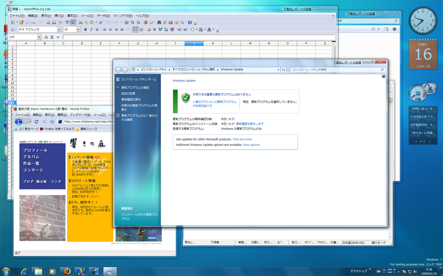Viewport: 443px width, 276px height.
Task: Click the Firefox Back arrow button
Action: point(18,121)
